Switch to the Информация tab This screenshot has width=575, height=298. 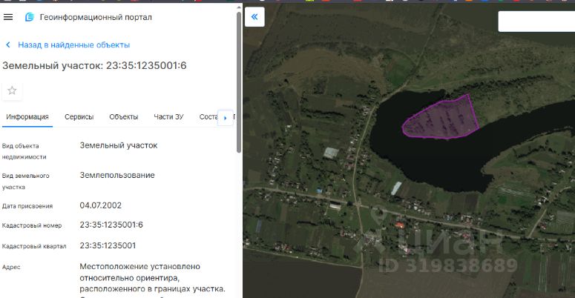(27, 117)
